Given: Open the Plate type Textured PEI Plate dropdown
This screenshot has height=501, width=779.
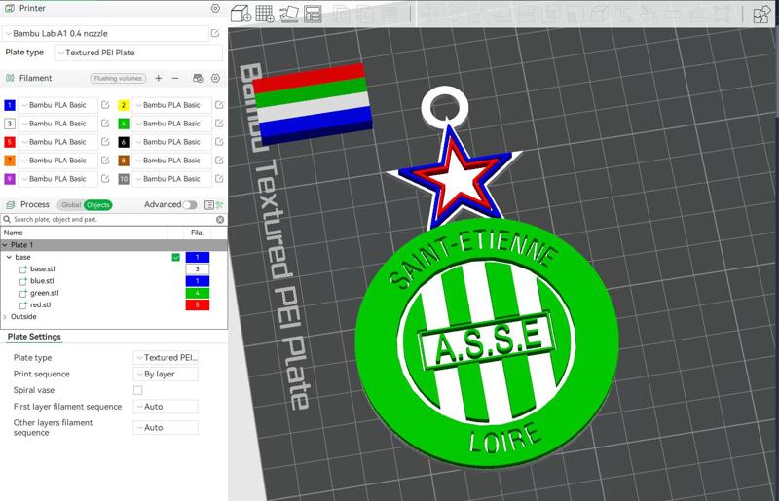Looking at the screenshot, I should tap(138, 53).
